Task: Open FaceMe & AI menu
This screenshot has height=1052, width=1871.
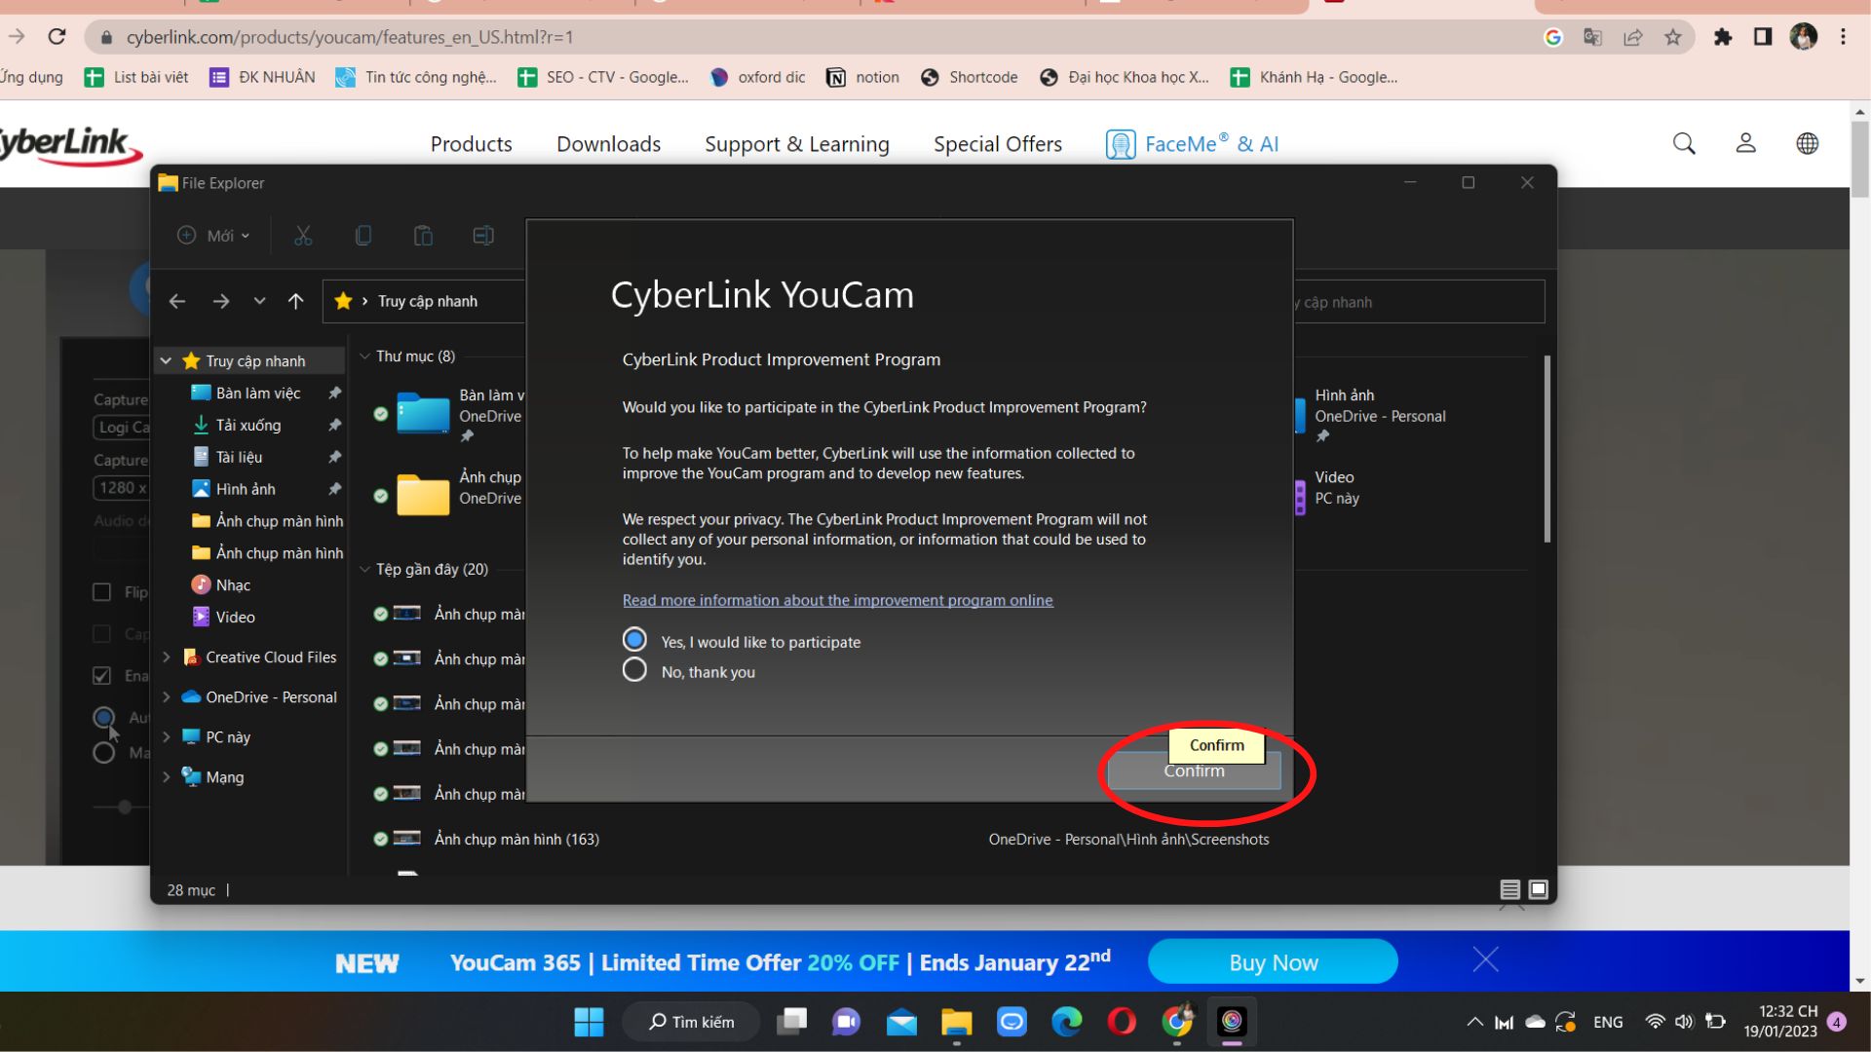Action: point(1192,144)
